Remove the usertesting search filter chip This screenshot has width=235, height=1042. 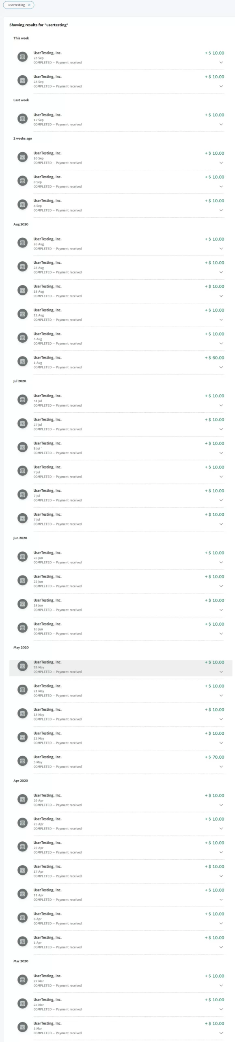pyautogui.click(x=29, y=5)
